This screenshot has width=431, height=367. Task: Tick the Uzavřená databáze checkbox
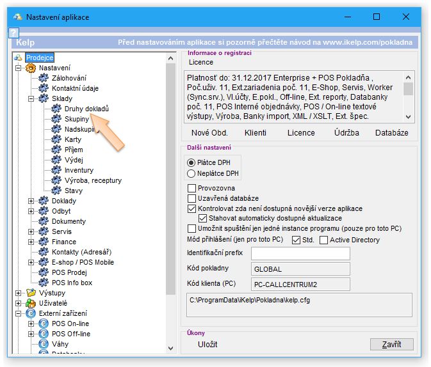191,198
